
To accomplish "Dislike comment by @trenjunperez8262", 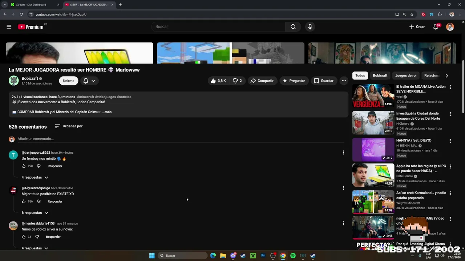I will tap(39, 166).
